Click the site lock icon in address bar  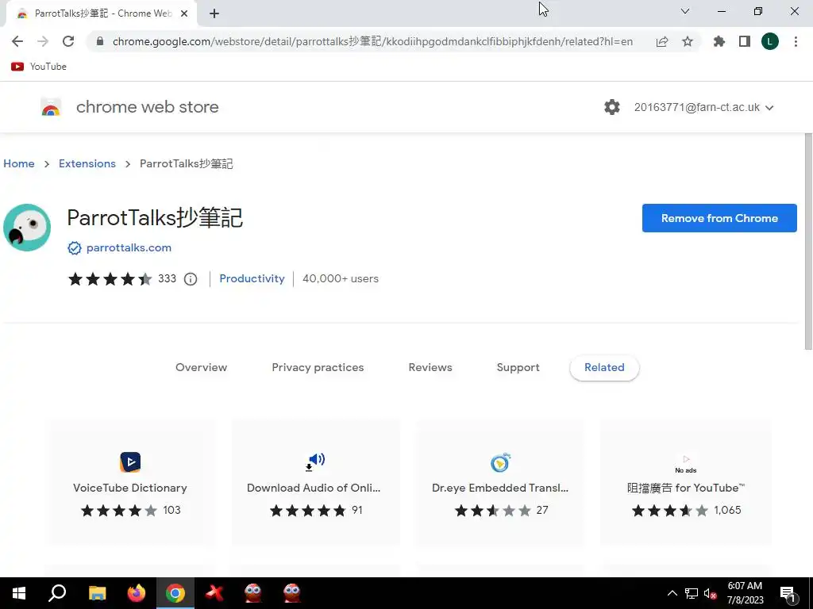[x=100, y=41]
